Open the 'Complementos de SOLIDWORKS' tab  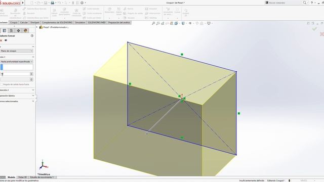pyautogui.click(x=57, y=22)
